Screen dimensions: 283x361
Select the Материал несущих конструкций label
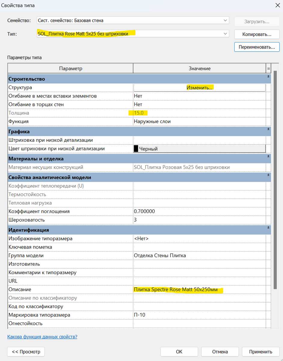(46, 167)
